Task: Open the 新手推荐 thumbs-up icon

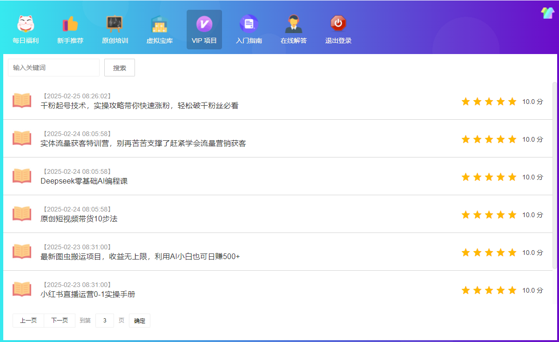Action: tap(70, 23)
